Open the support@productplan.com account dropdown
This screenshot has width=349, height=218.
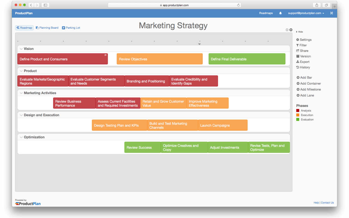pos(306,13)
